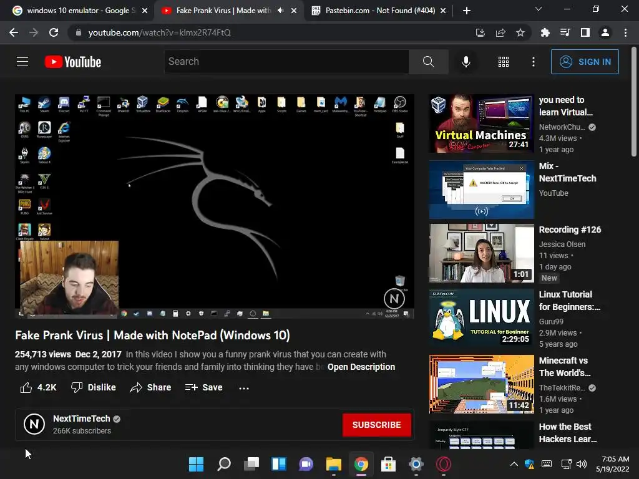This screenshot has height=479, width=639.
Task: Click the NextTimeTech channel avatar
Action: pyautogui.click(x=34, y=424)
